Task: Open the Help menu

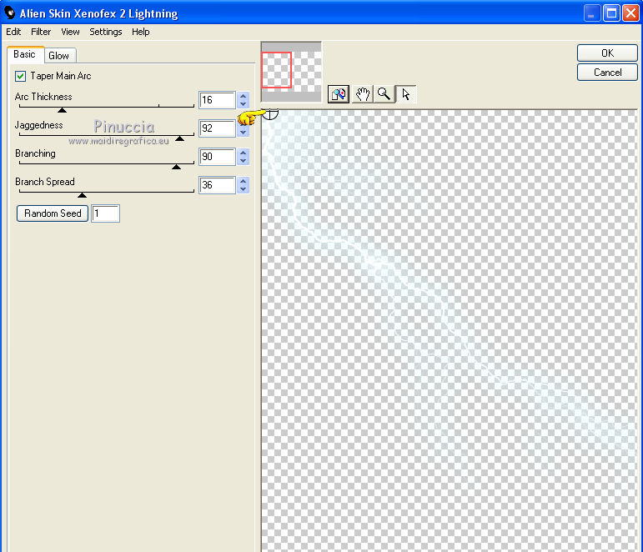Action: click(x=141, y=32)
